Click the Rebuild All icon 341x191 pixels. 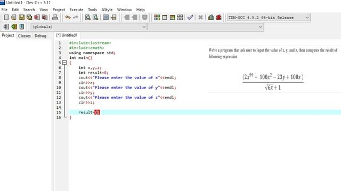pyautogui.click(x=180, y=18)
